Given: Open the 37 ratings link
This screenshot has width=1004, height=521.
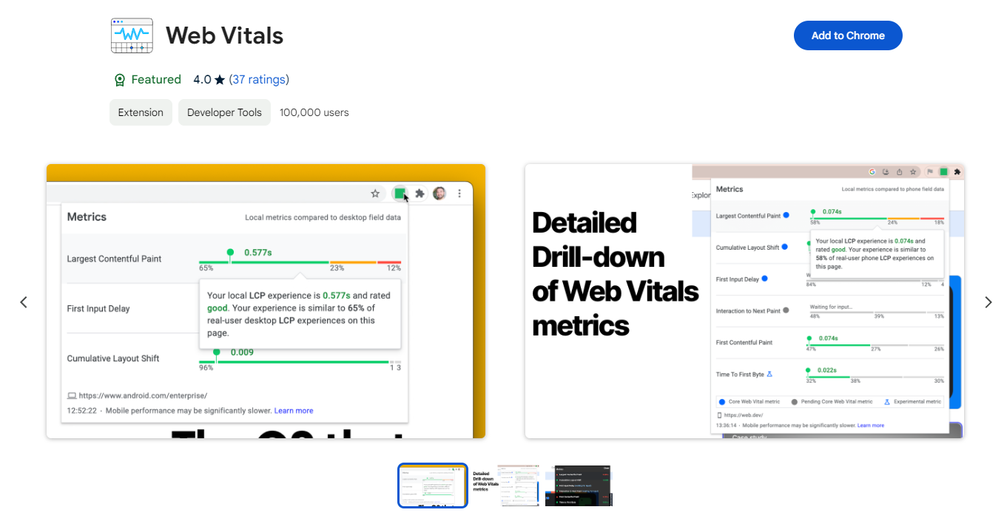Looking at the screenshot, I should coord(259,80).
